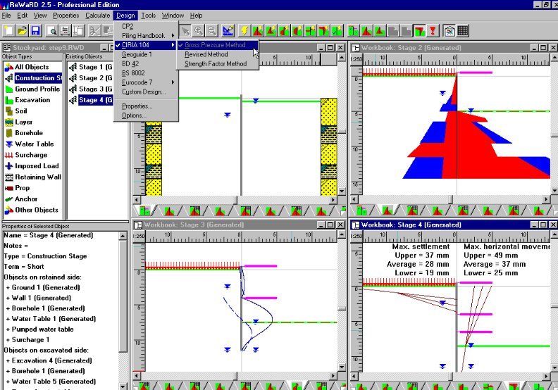Select Stage 1 in Existing Objects
This screenshot has width=558, height=390.
click(x=91, y=67)
